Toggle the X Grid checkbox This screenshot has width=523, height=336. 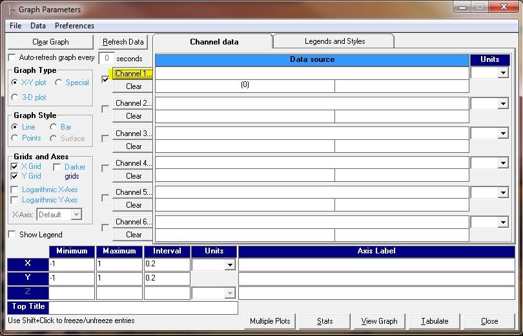point(14,166)
